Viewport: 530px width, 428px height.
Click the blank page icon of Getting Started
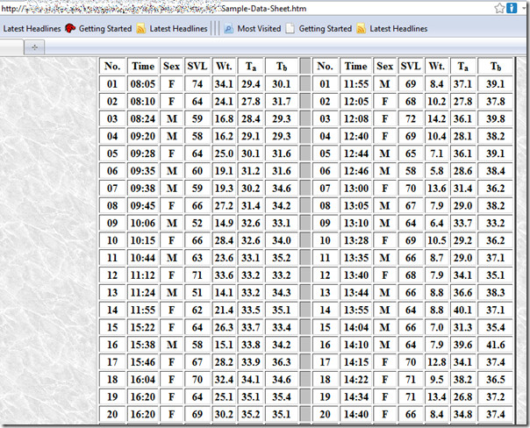click(x=290, y=29)
